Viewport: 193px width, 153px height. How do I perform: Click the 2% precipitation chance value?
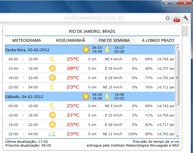click(x=134, y=115)
